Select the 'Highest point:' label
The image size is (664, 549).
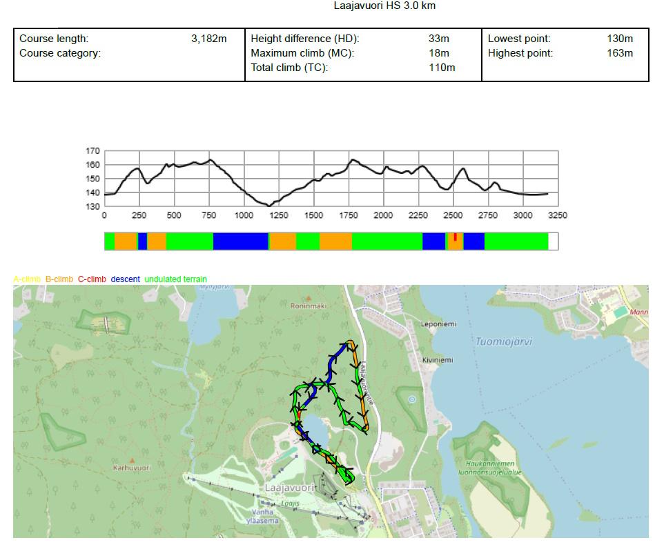click(520, 53)
